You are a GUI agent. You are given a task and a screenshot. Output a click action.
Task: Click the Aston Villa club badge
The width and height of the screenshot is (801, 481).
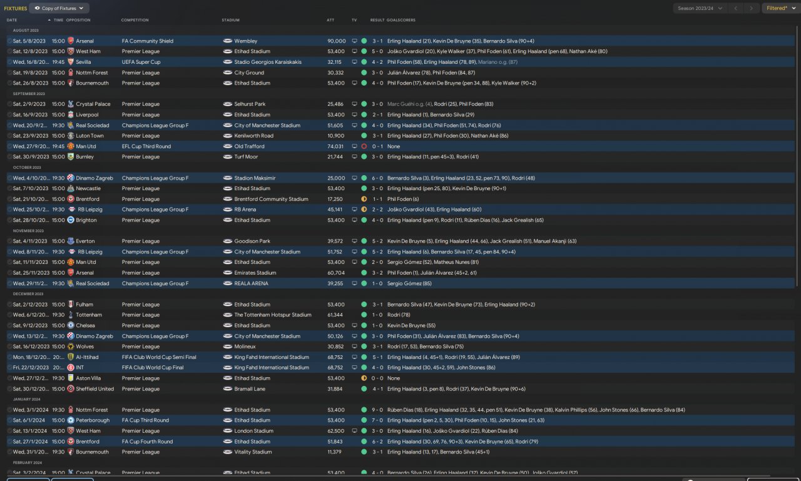coord(71,378)
